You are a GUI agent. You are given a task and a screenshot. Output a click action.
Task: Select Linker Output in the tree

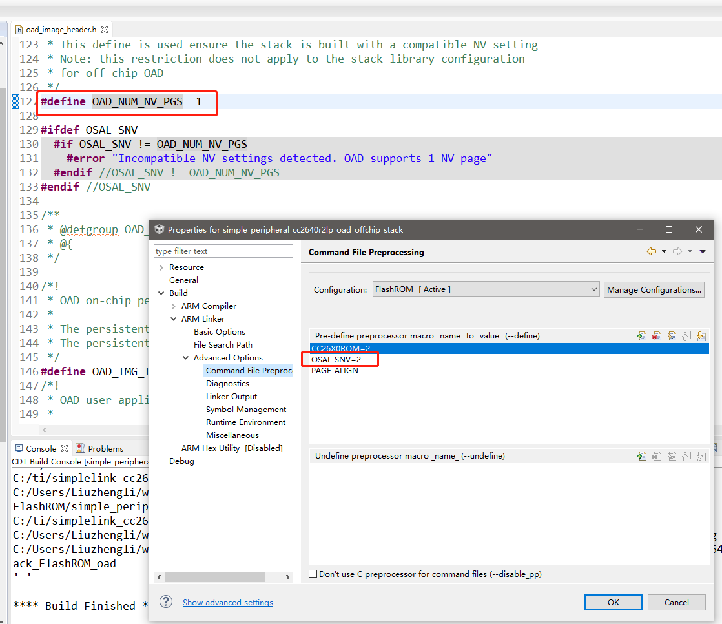(231, 397)
